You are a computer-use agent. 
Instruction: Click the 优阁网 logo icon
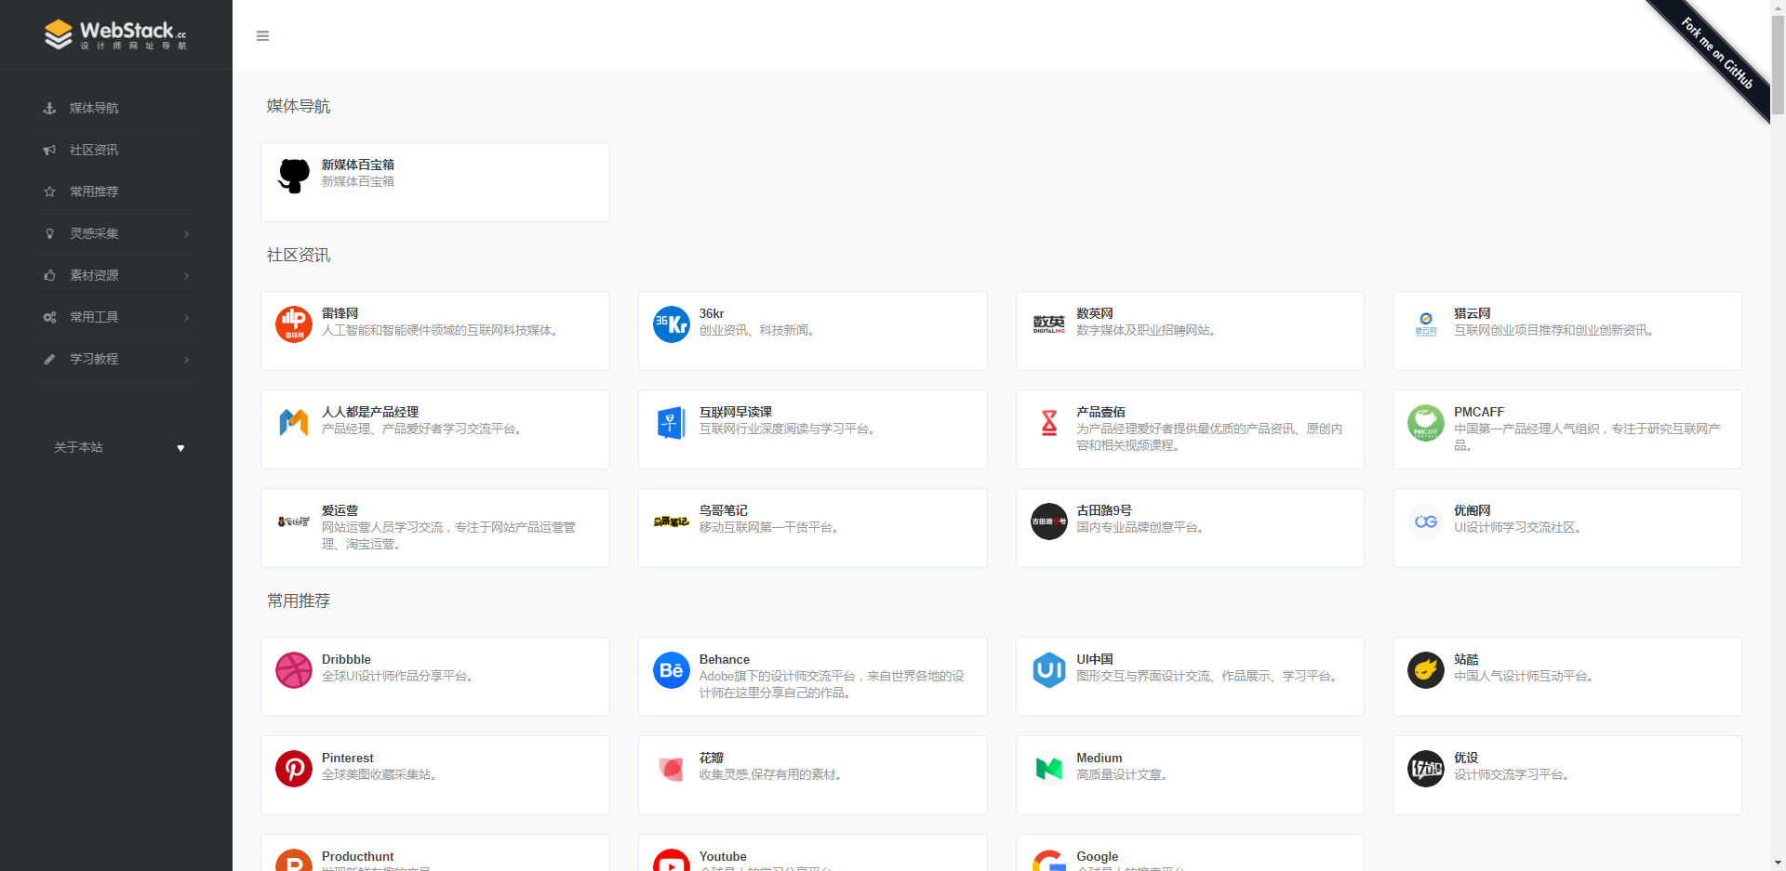click(1426, 521)
